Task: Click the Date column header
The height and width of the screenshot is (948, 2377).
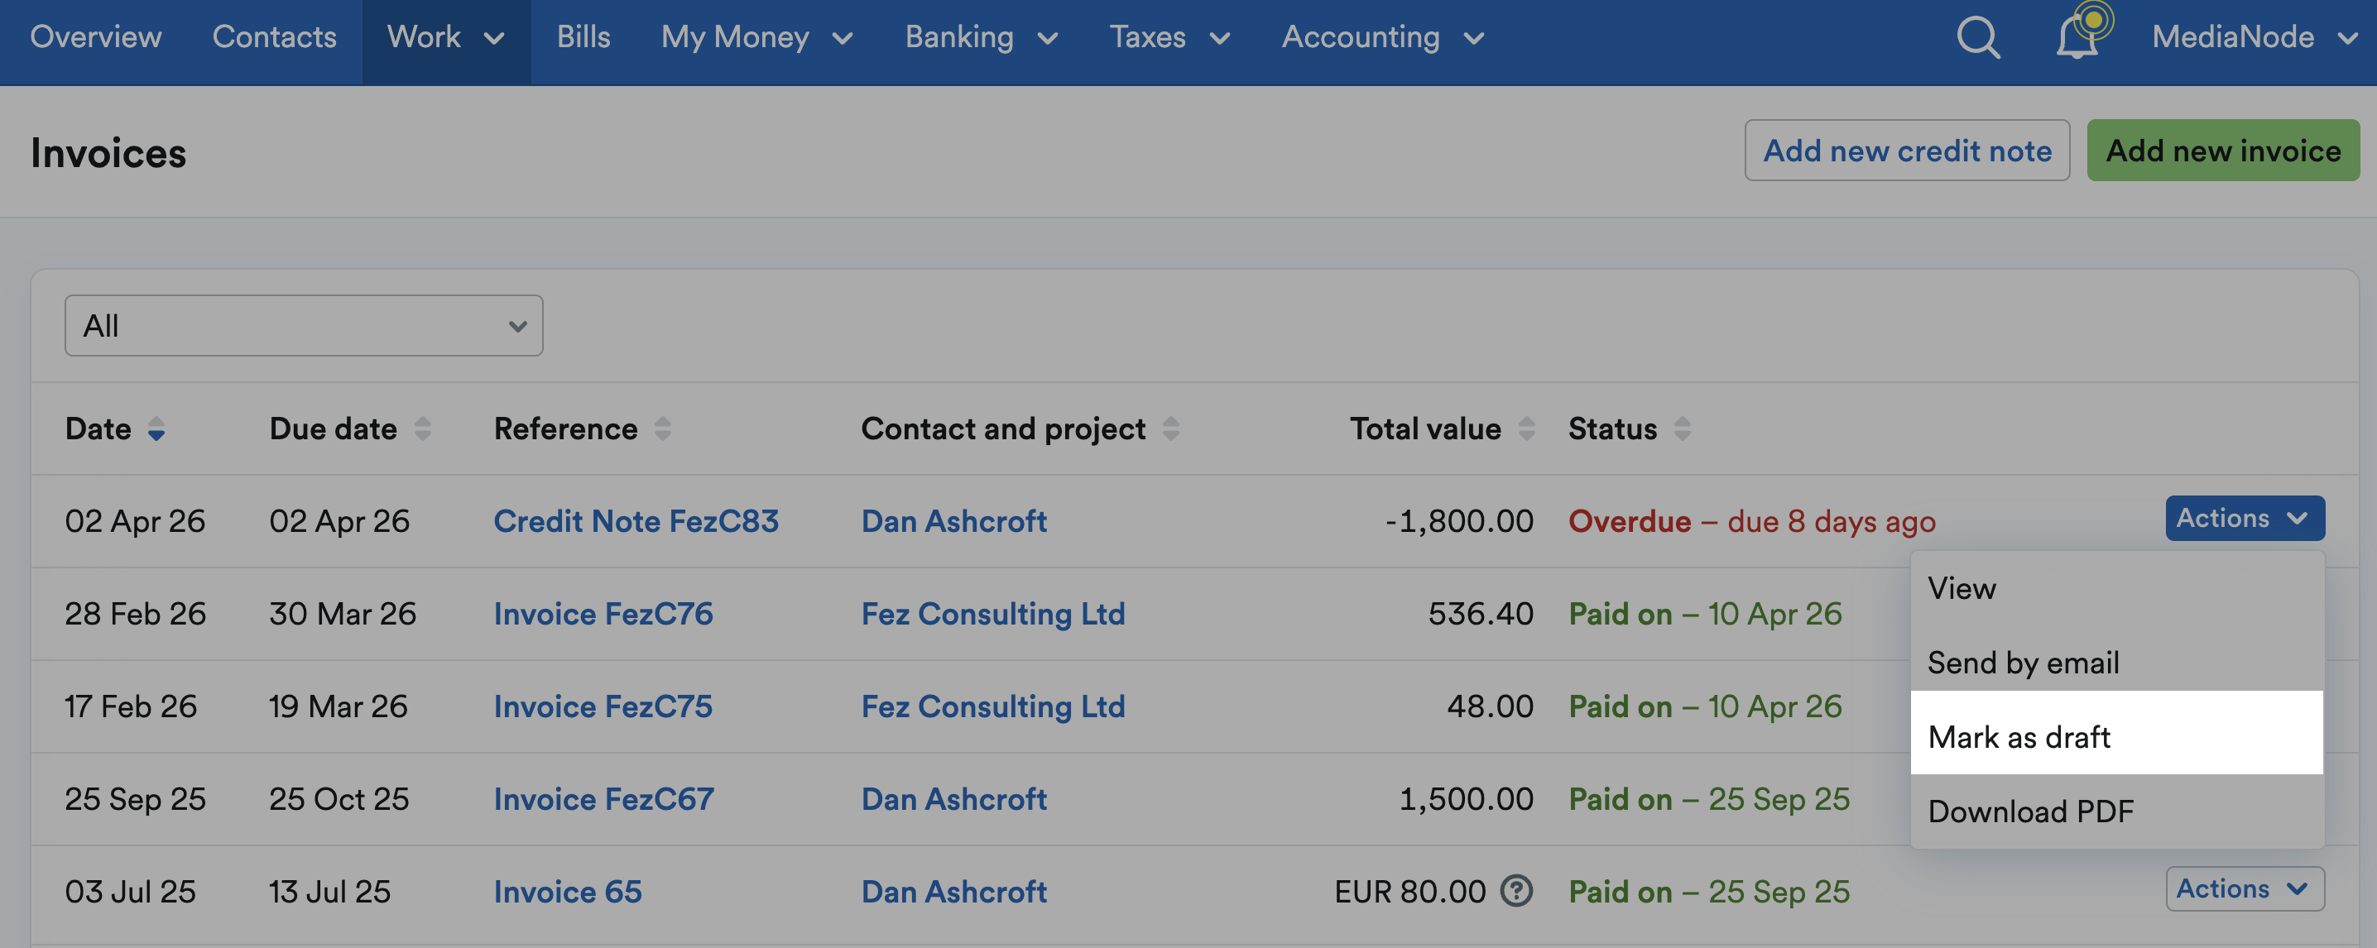Action: 98,429
